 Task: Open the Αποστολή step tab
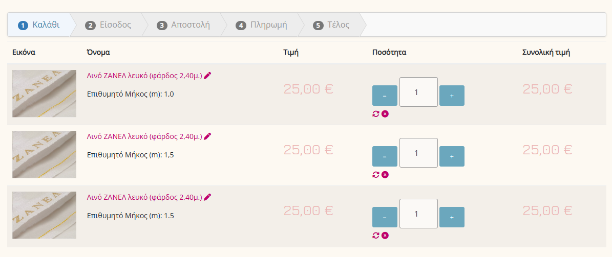point(184,25)
